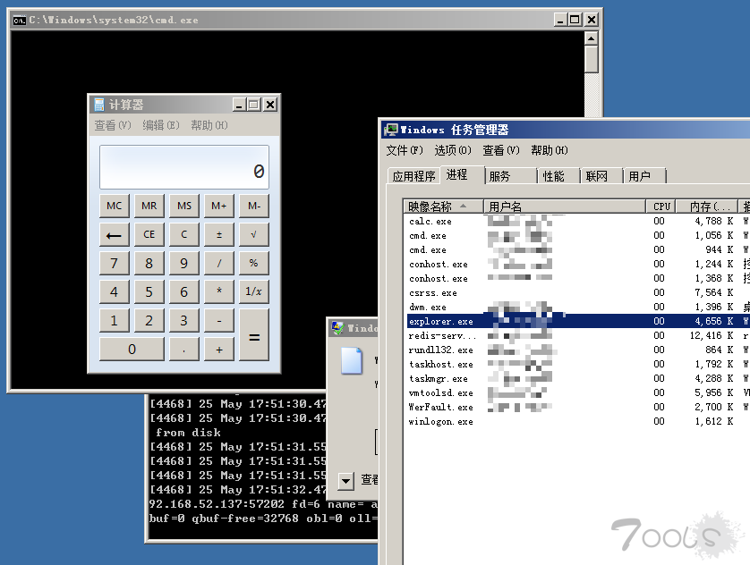The height and width of the screenshot is (565, 750).
Task: Click the calculator title bar icon
Action: click(x=99, y=104)
